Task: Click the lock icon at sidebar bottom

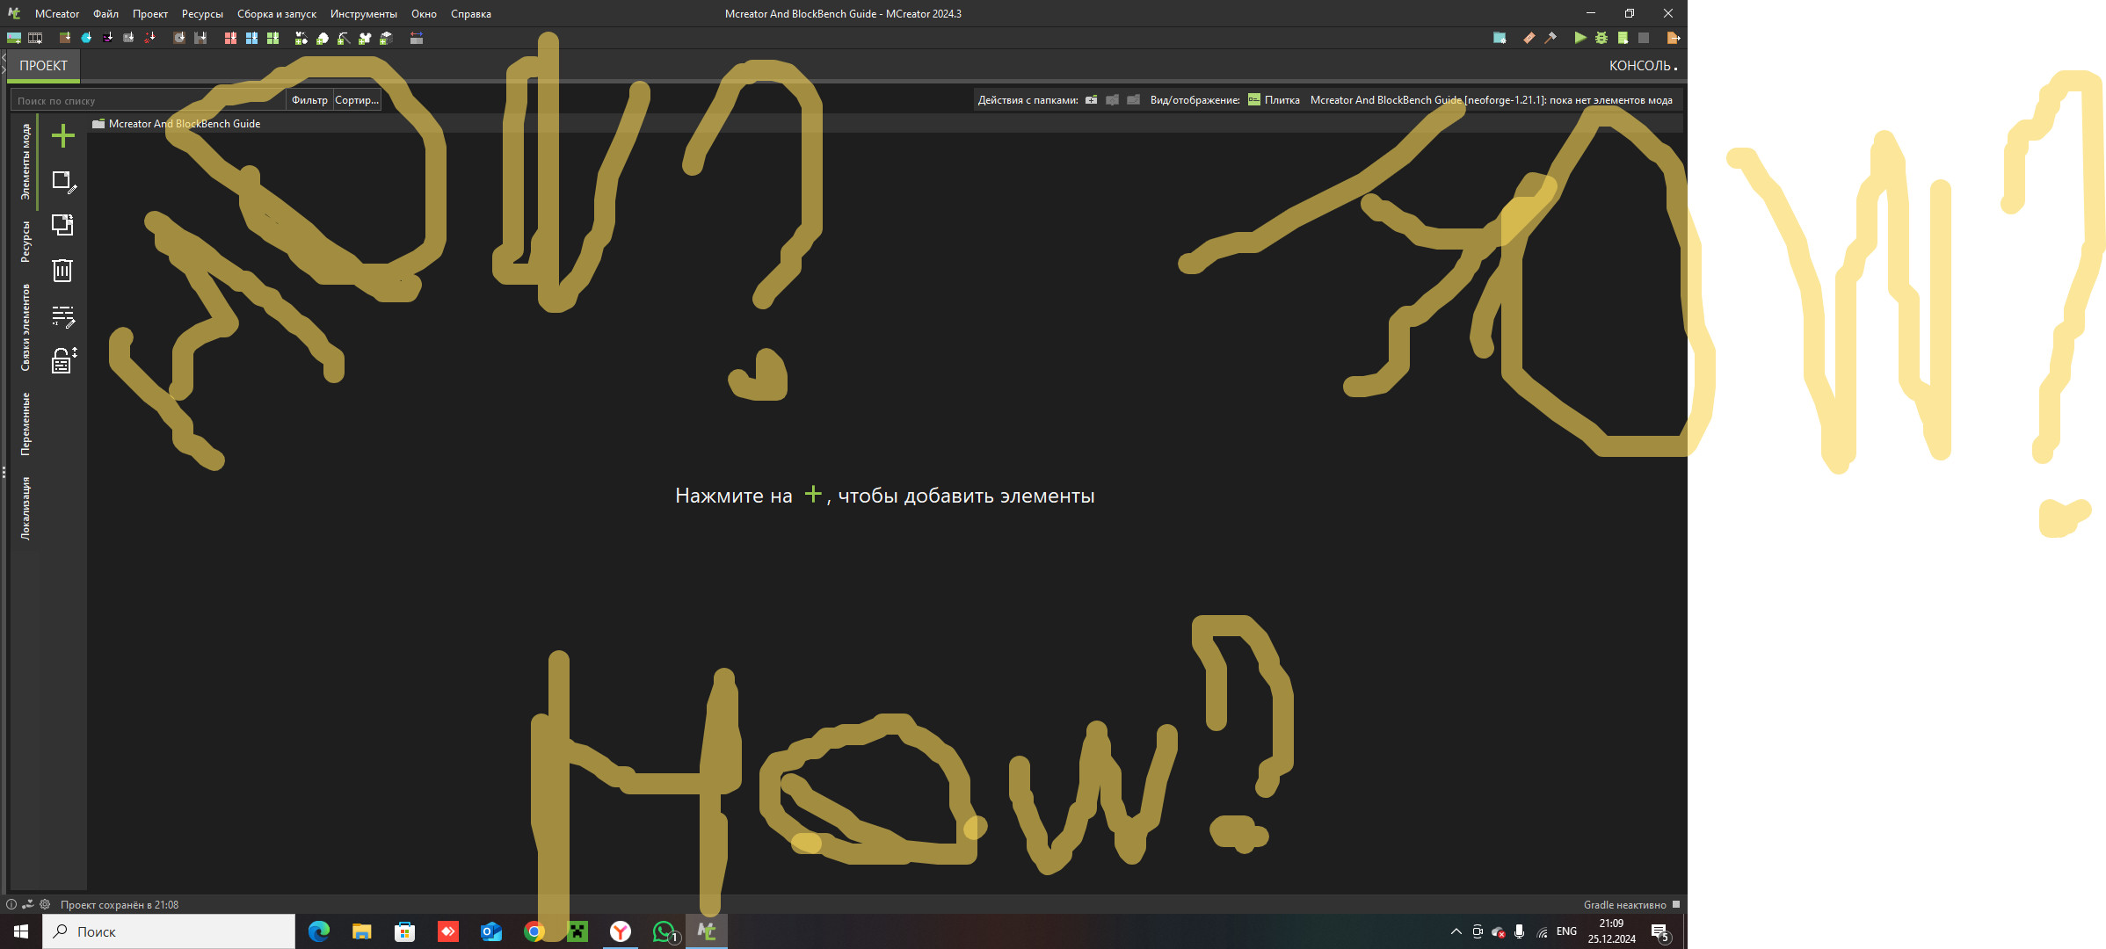Action: [62, 360]
